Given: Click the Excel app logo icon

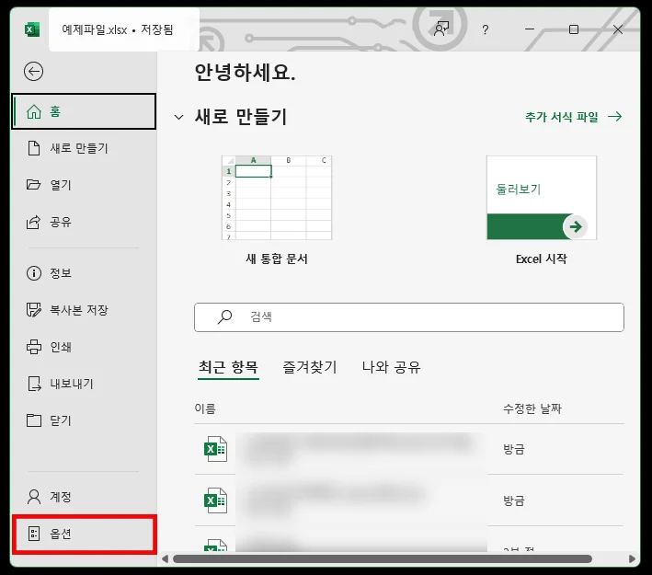Looking at the screenshot, I should [32, 29].
